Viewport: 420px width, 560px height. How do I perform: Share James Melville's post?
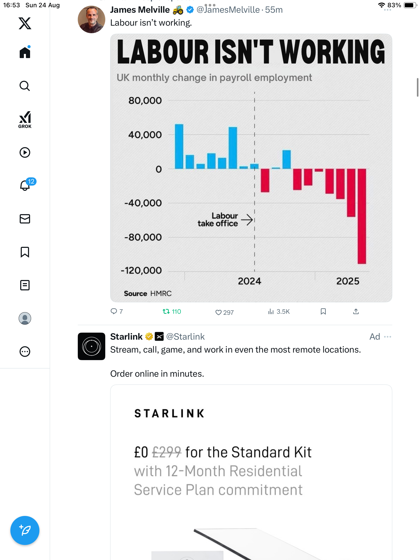(x=356, y=311)
